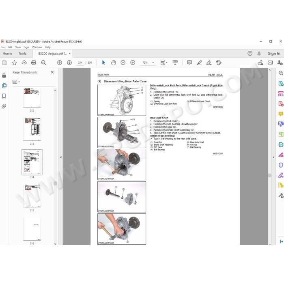Image resolution: width=284 pixels, height=284 pixels.
Task: Open the Bookmarks panel icon
Action: tap(4, 96)
